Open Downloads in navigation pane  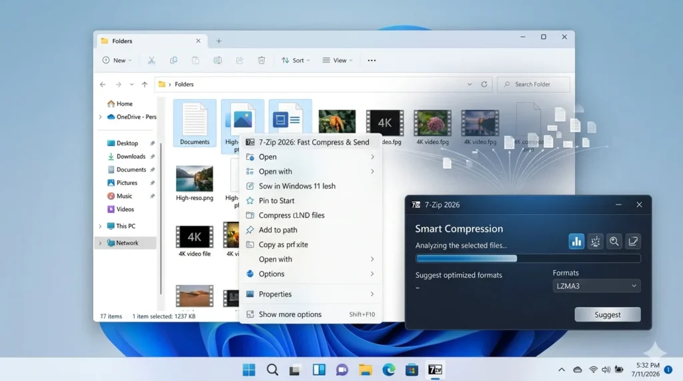coord(126,157)
